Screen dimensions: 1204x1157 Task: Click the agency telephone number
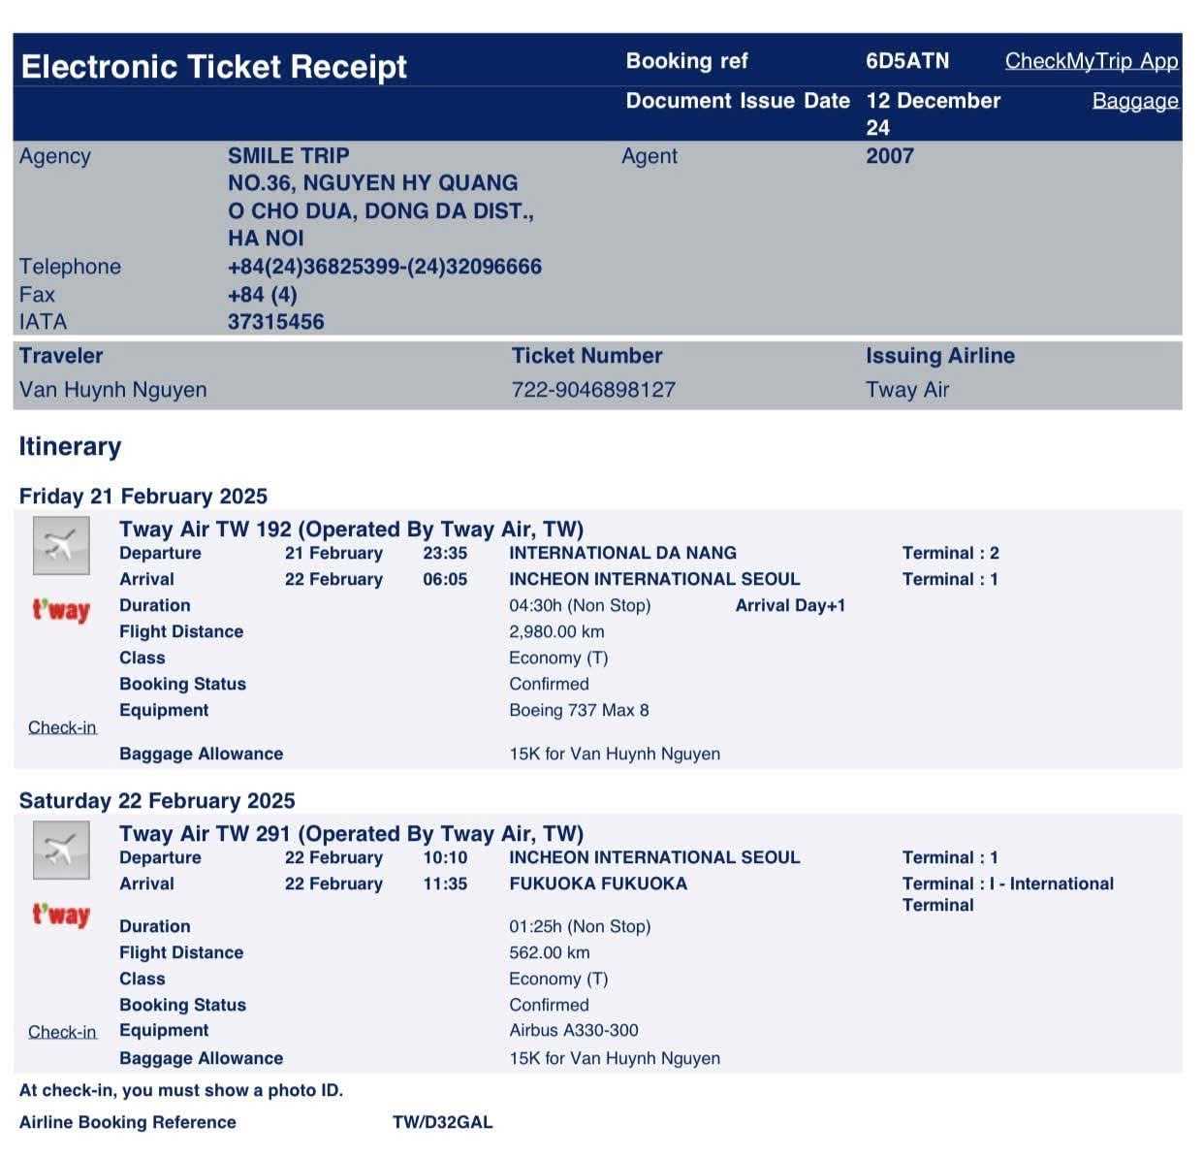click(x=384, y=267)
